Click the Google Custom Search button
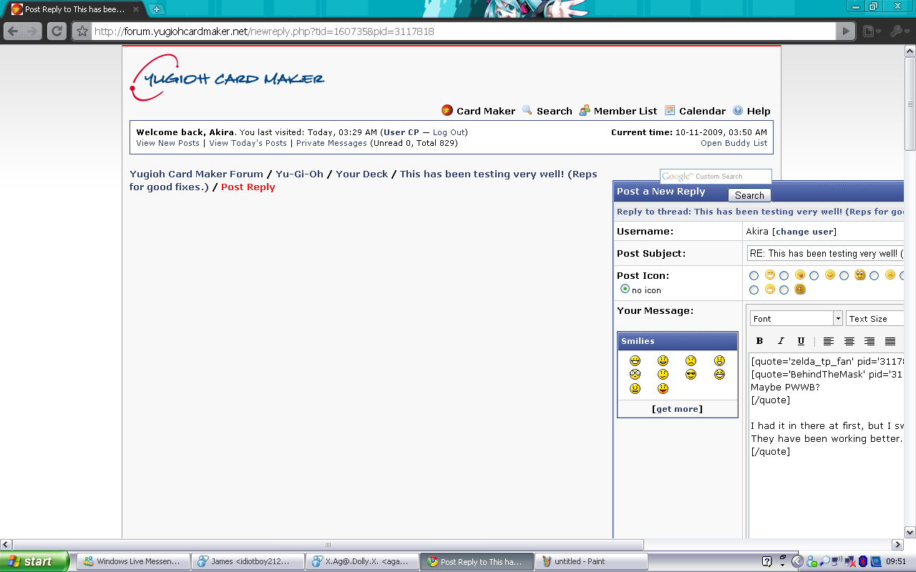The image size is (916, 572). click(749, 195)
